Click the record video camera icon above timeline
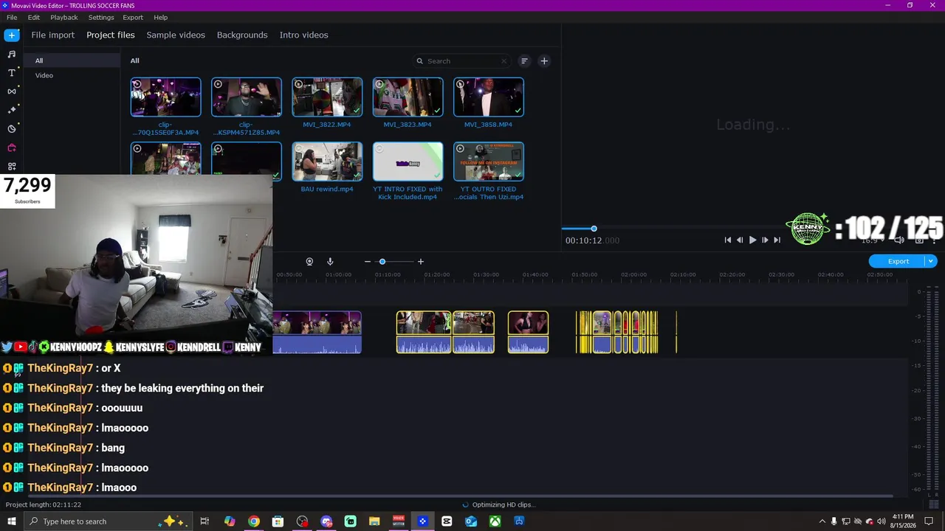This screenshot has height=531, width=945. [x=309, y=262]
